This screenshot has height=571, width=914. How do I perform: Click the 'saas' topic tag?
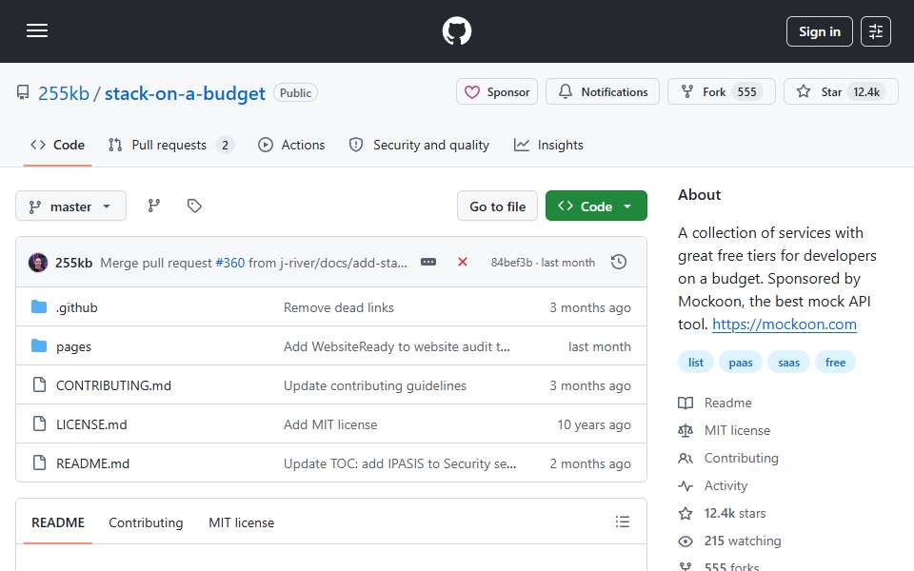(788, 363)
